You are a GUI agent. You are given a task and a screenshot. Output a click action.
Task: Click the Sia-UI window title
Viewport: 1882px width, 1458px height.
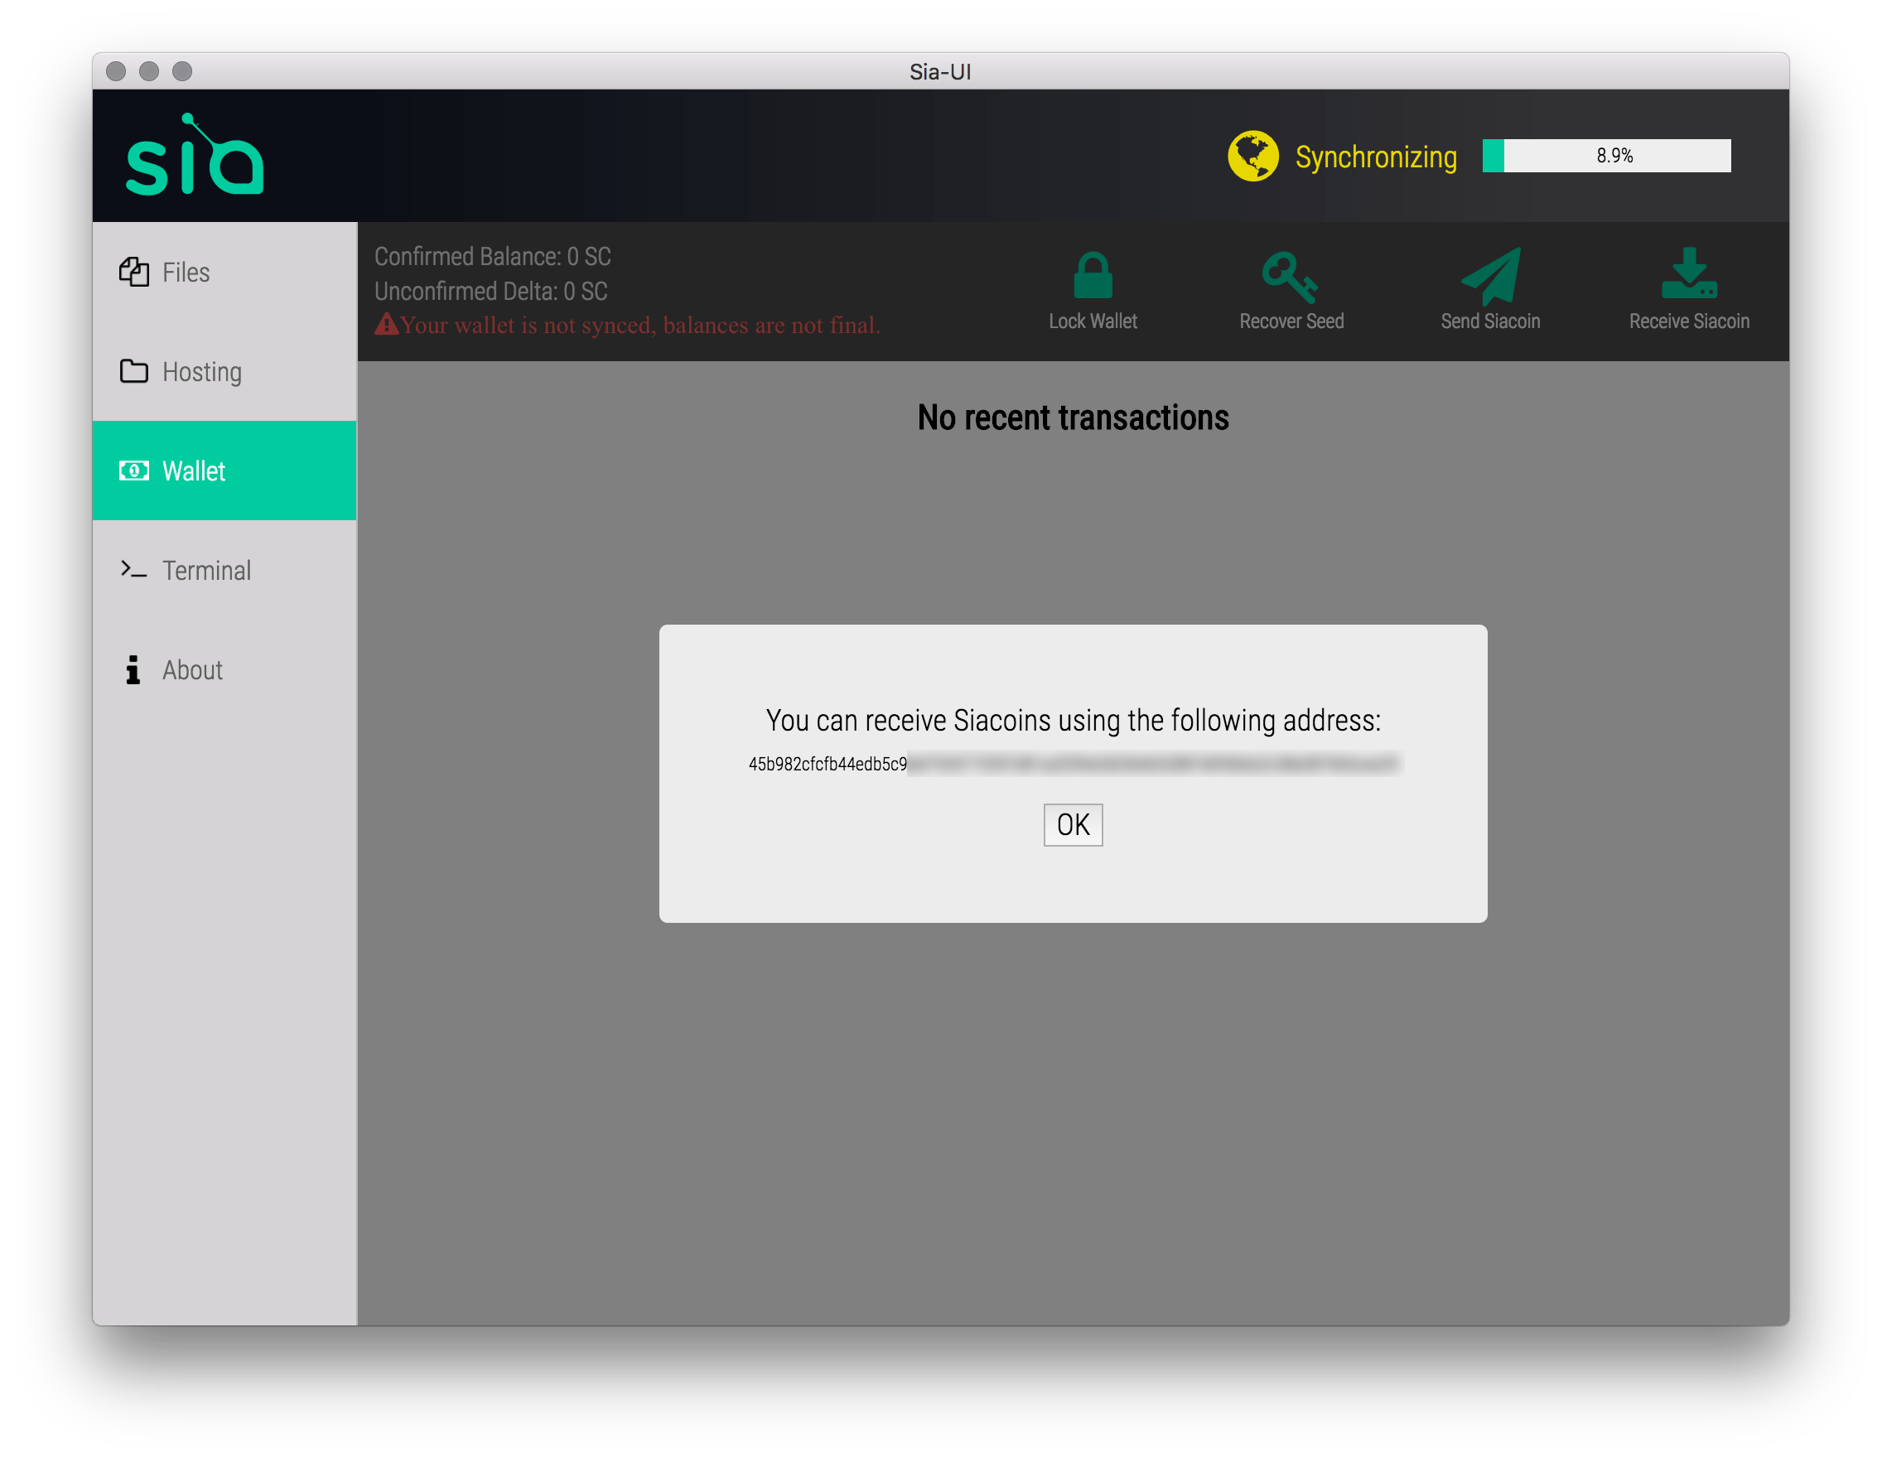click(x=940, y=71)
